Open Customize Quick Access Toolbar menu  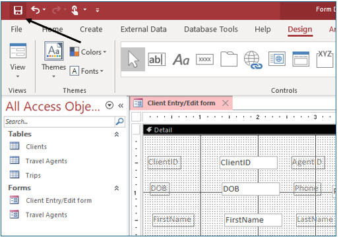tap(98, 10)
